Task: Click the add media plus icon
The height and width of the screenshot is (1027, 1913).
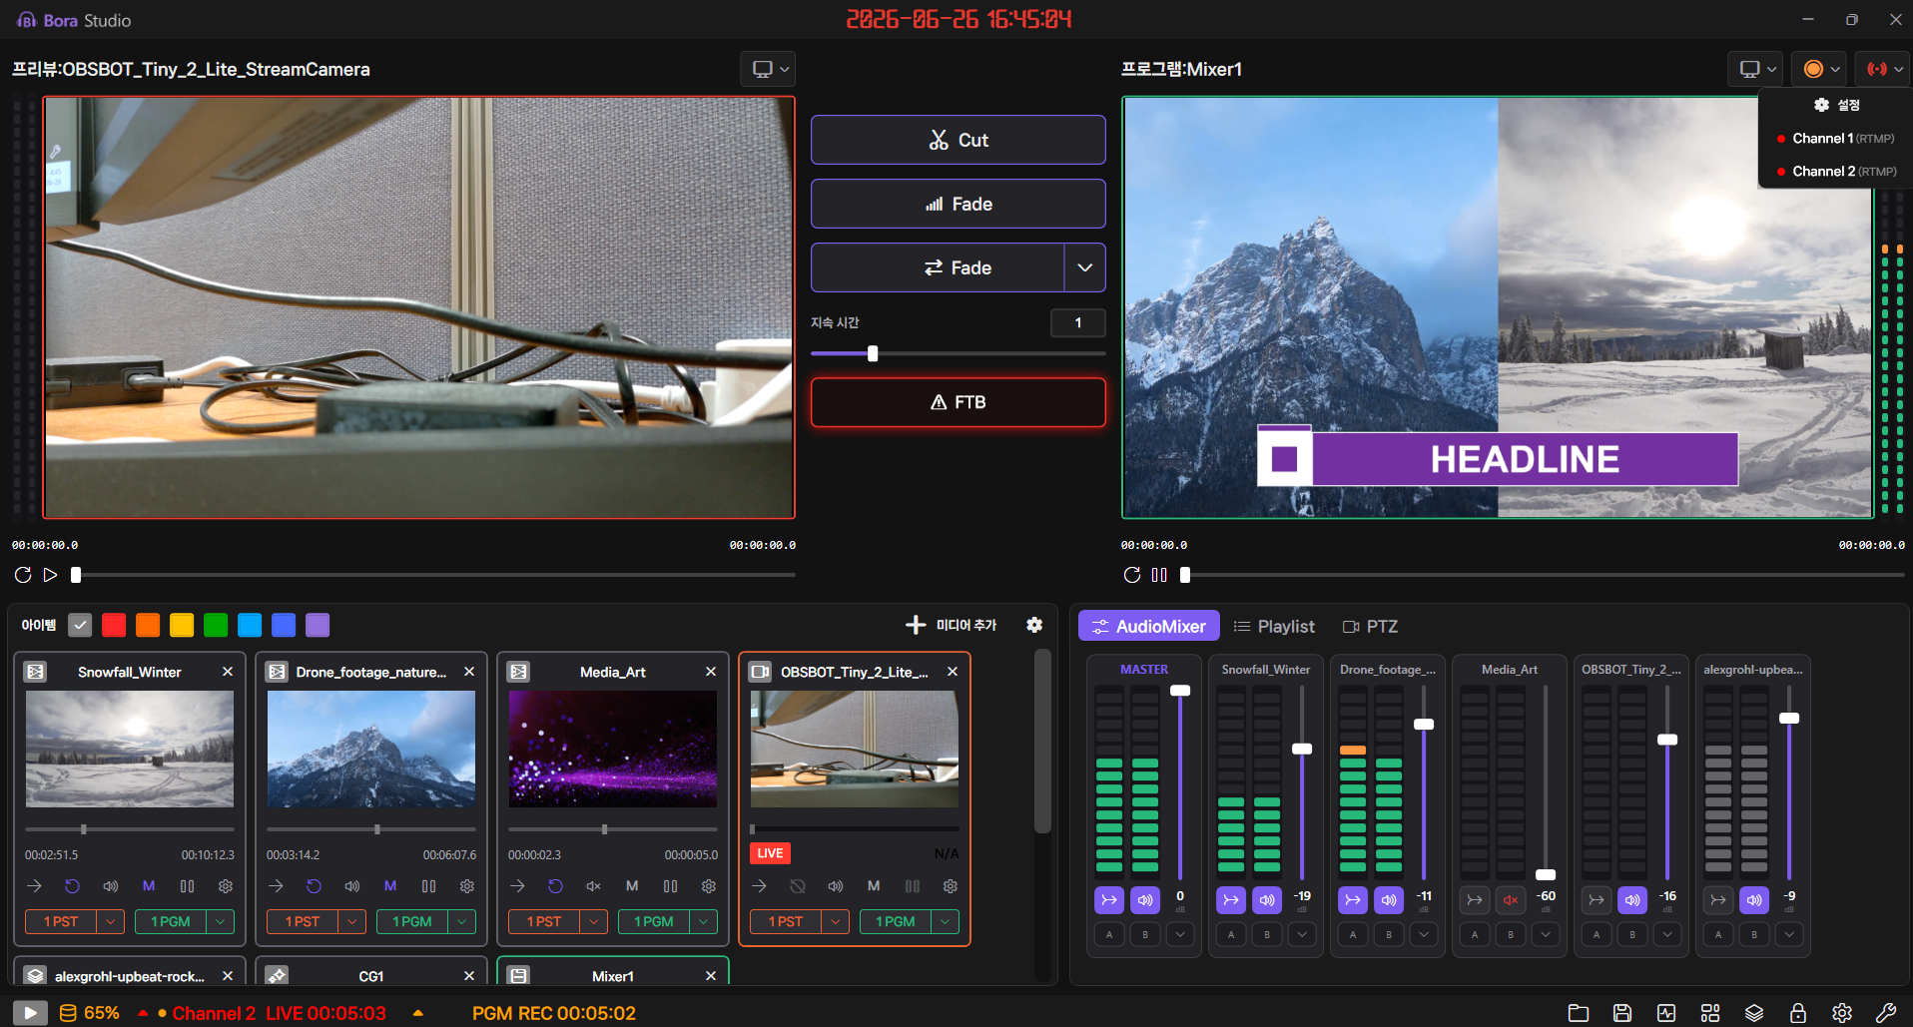Action: [916, 625]
